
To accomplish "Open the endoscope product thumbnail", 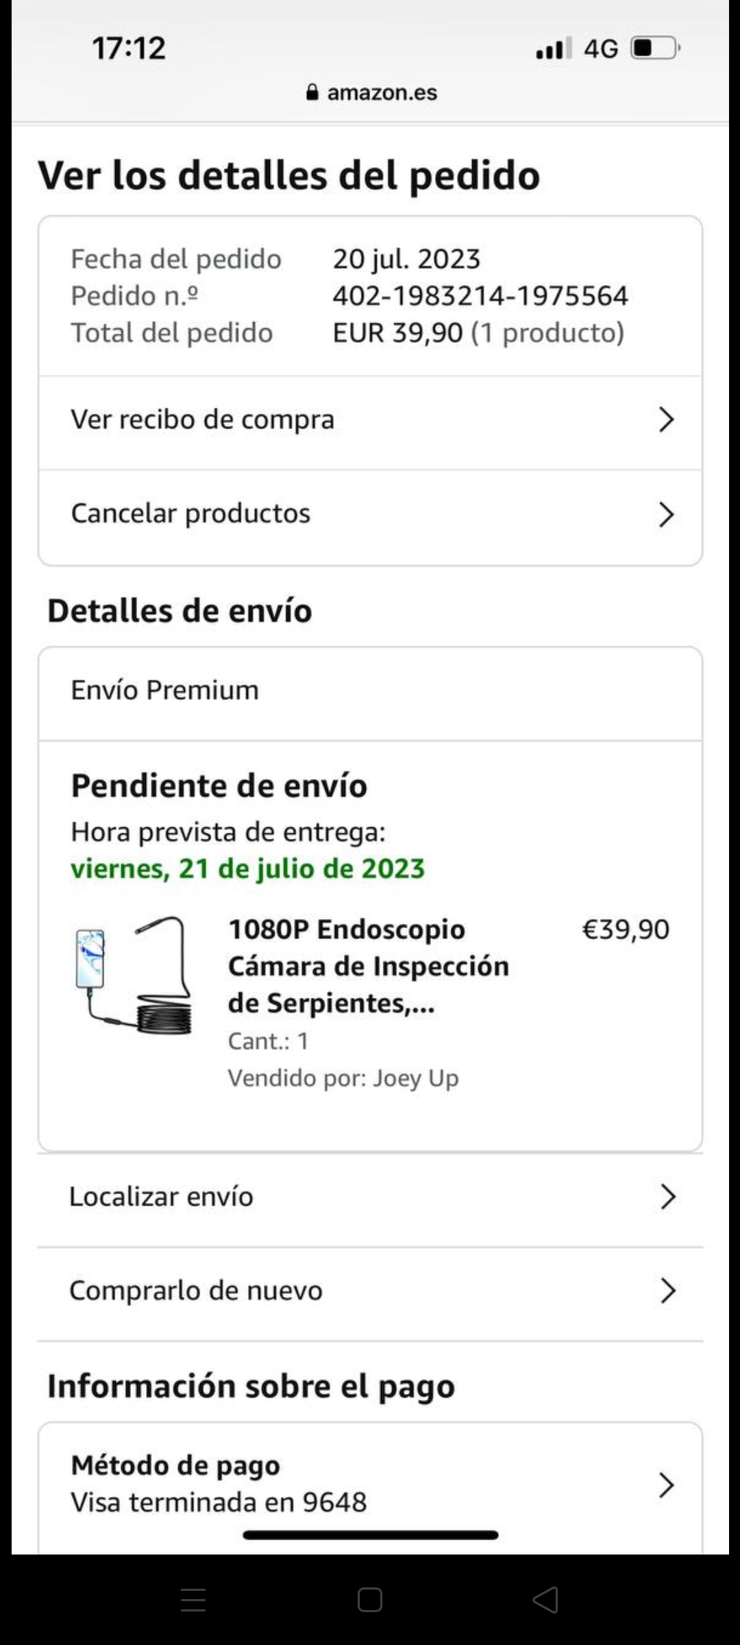I will [134, 975].
